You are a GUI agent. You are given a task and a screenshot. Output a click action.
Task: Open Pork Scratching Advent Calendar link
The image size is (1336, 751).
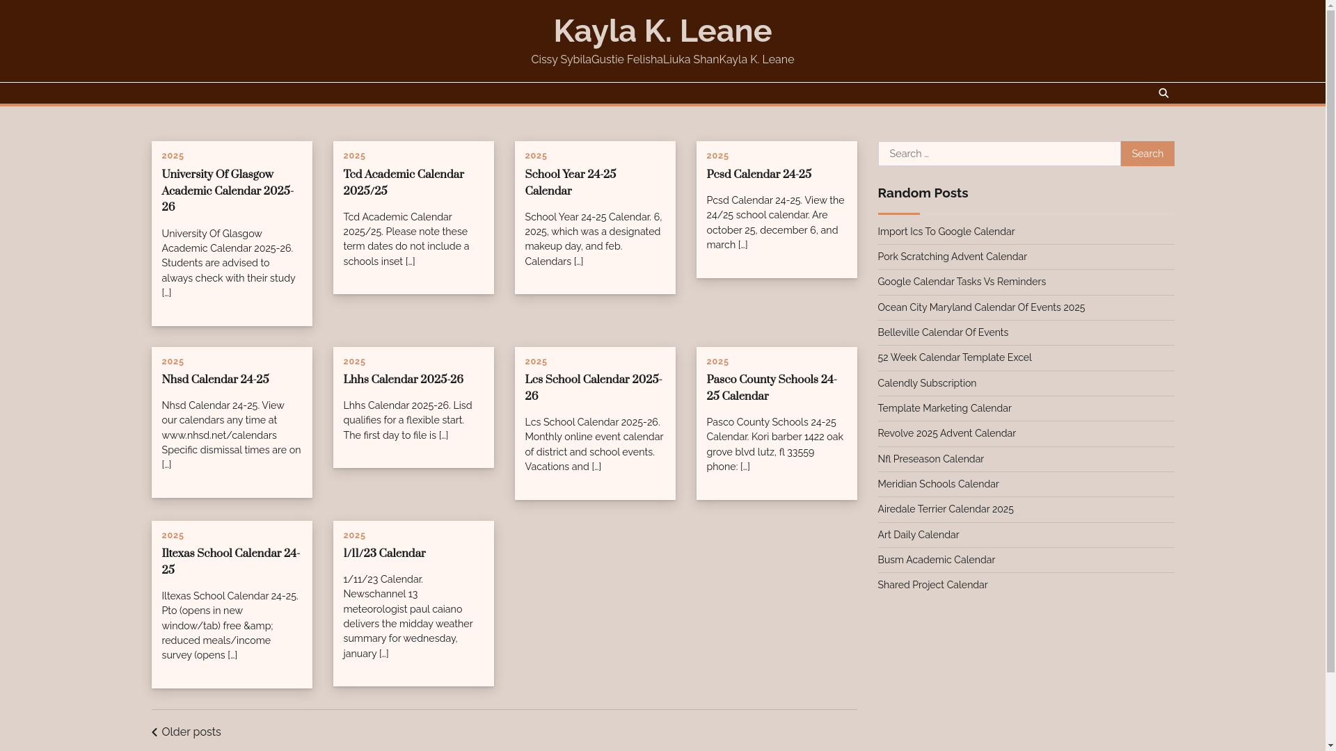click(x=952, y=257)
